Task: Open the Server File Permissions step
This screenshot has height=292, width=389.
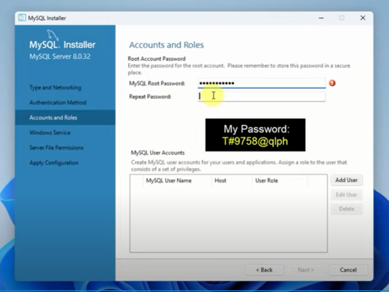Action: (x=57, y=148)
